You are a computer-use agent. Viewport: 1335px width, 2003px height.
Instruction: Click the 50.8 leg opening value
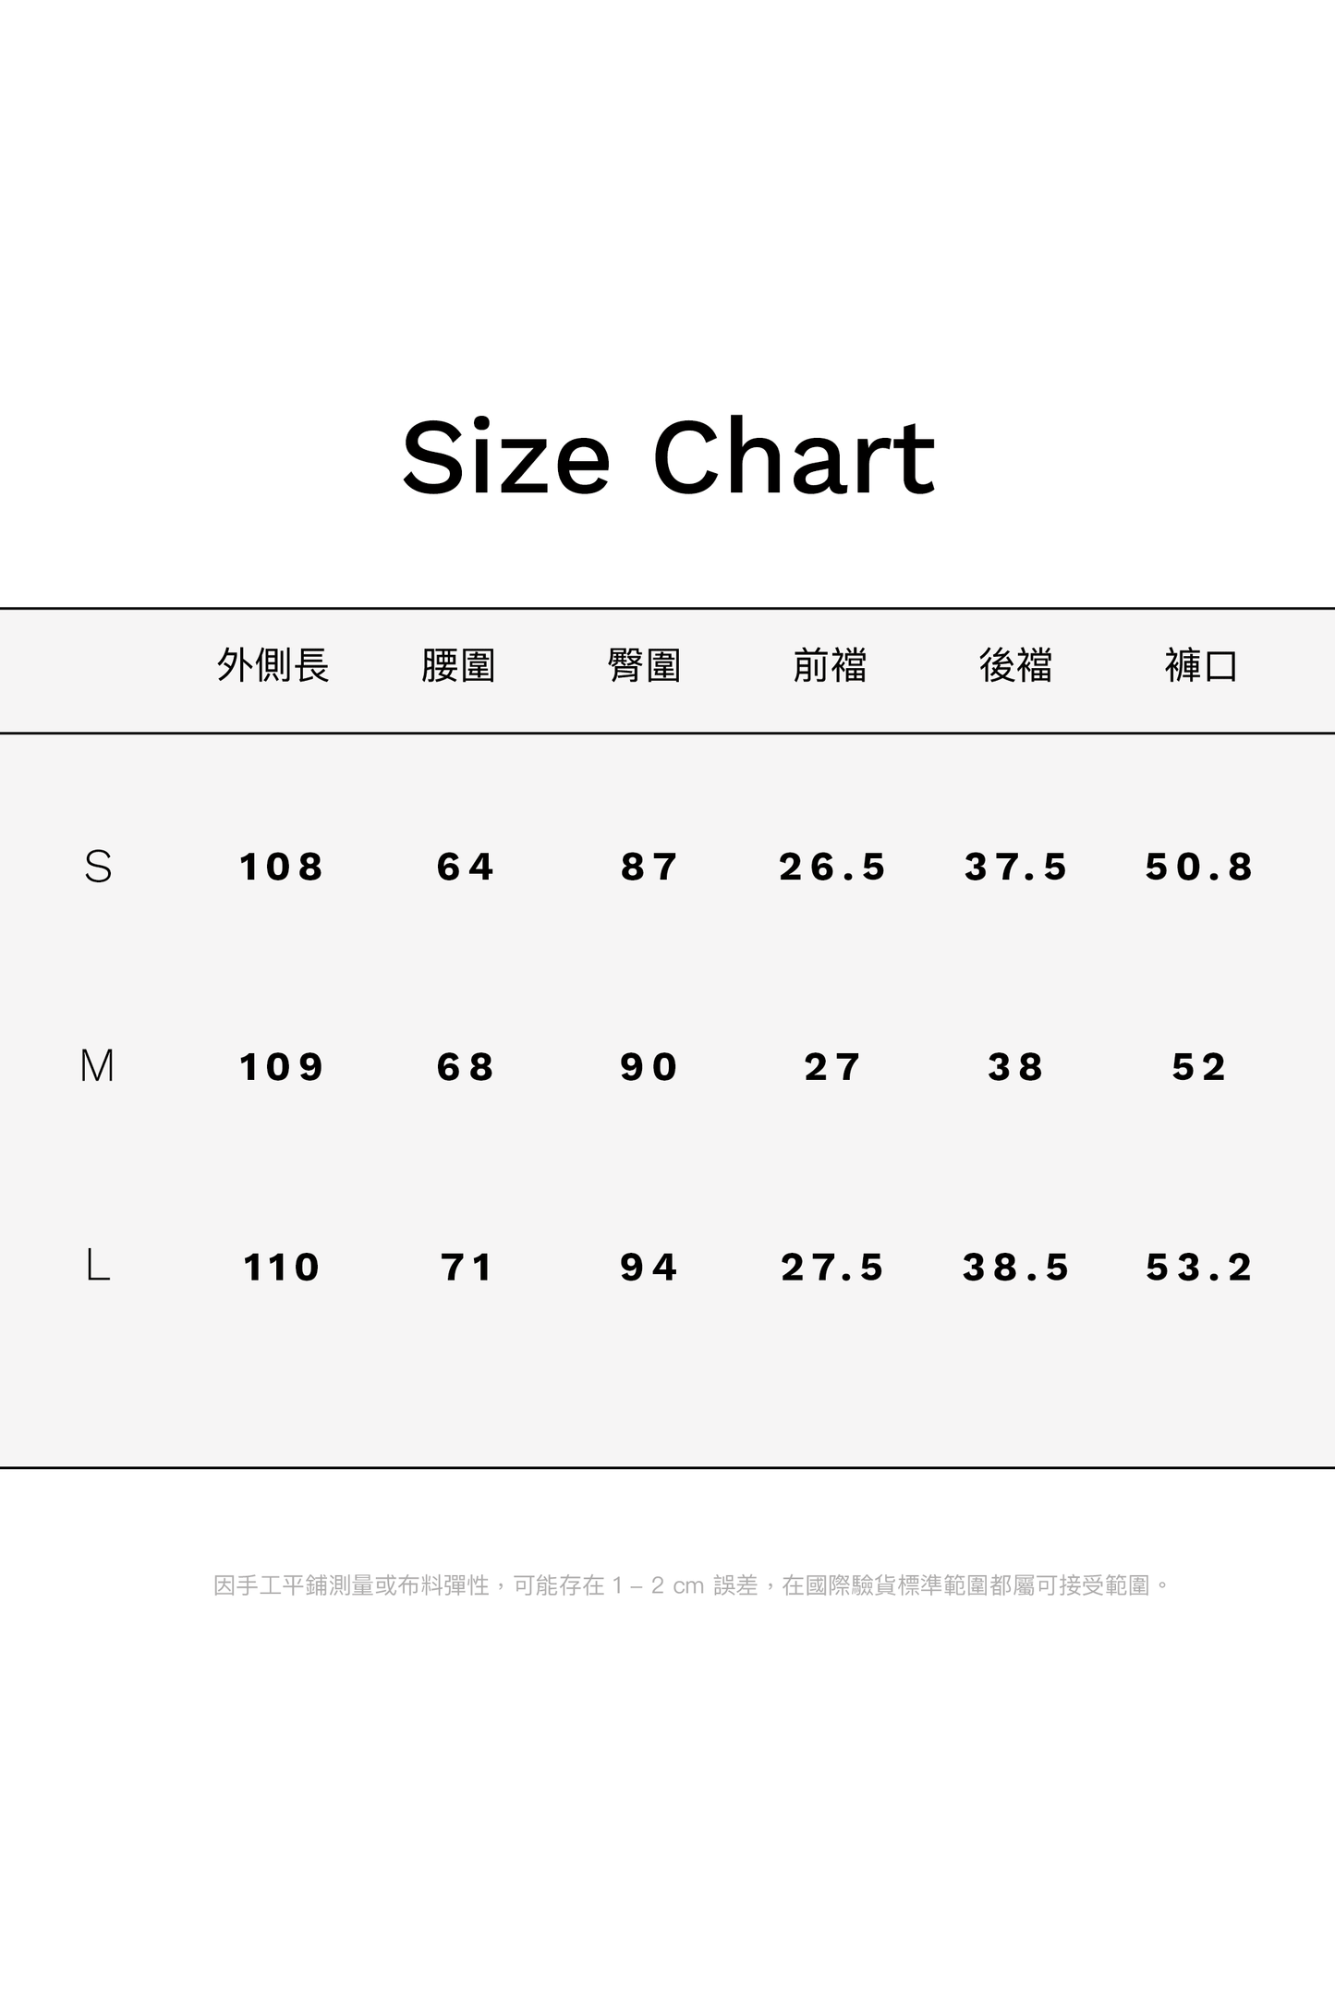(1199, 867)
